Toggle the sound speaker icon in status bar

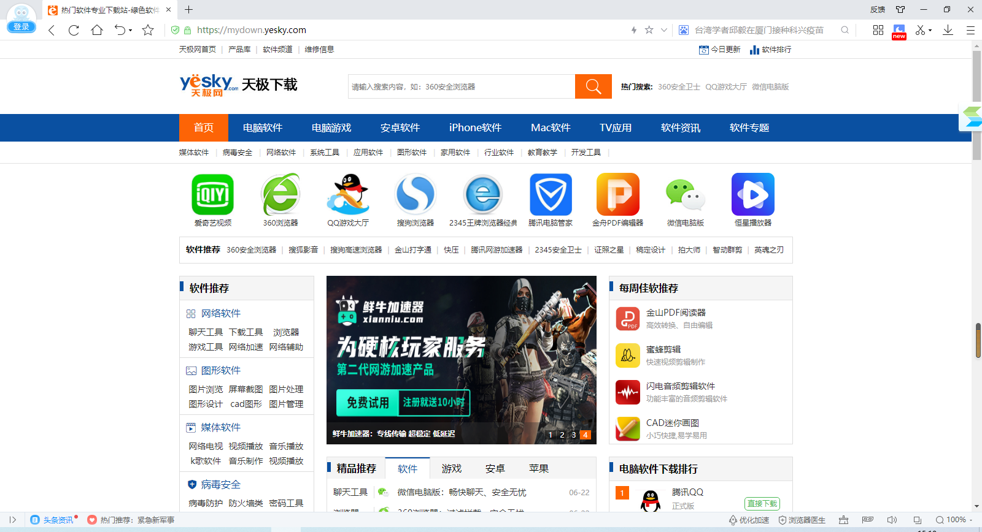coord(892,520)
